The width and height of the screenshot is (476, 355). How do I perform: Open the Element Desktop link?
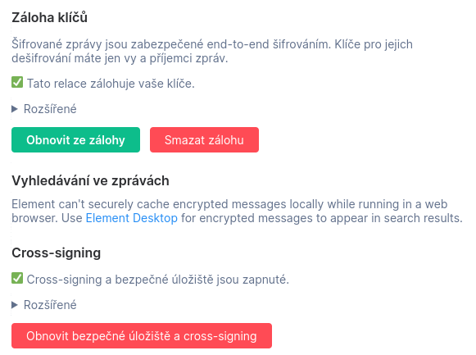(x=132, y=218)
